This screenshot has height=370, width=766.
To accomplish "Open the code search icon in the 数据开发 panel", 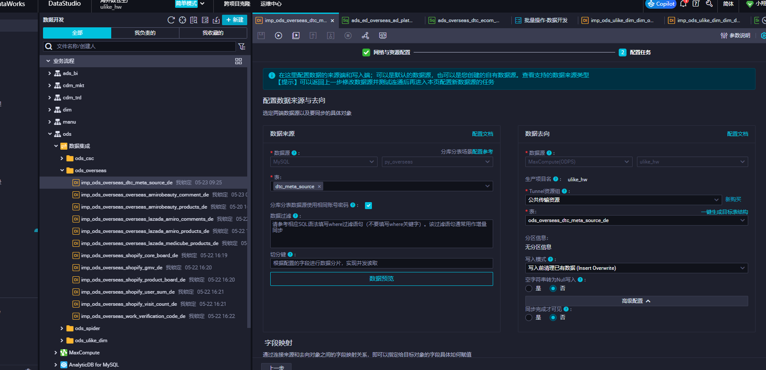I will pyautogui.click(x=194, y=20).
